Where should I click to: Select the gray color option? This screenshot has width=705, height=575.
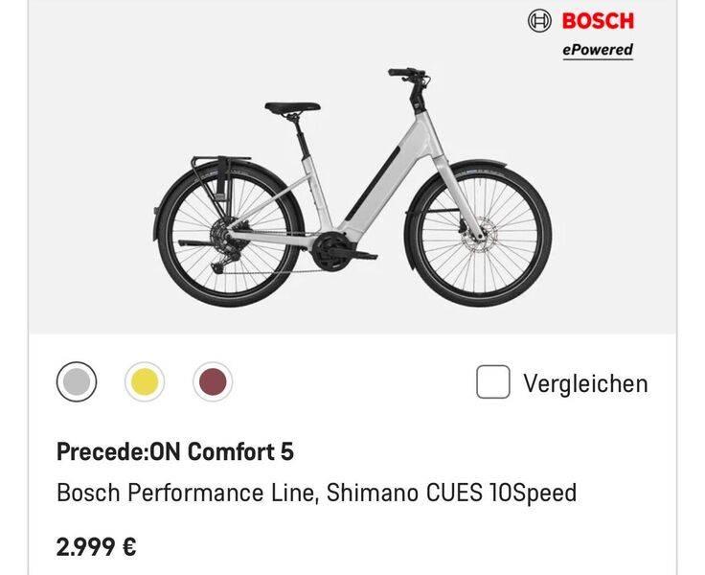coord(76,383)
